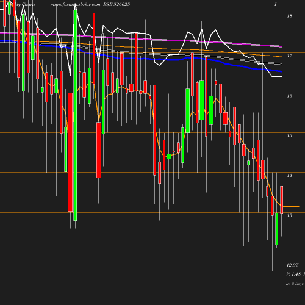Screen dimensions: 305x305
Task: Click the price axis label 17
Action: pyautogui.click(x=290, y=56)
